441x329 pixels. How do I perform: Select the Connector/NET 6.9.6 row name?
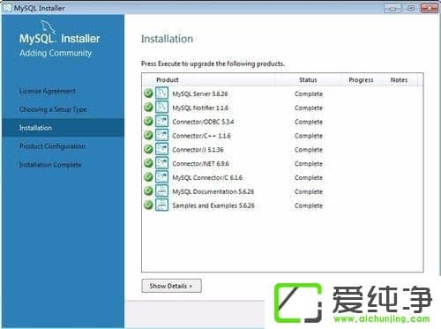[x=200, y=163]
